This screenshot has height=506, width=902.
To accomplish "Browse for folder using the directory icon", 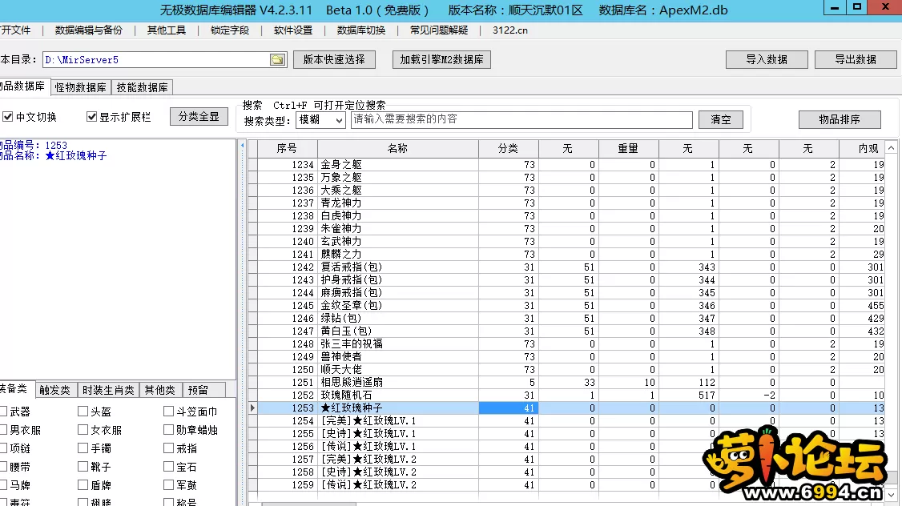I will [x=277, y=60].
